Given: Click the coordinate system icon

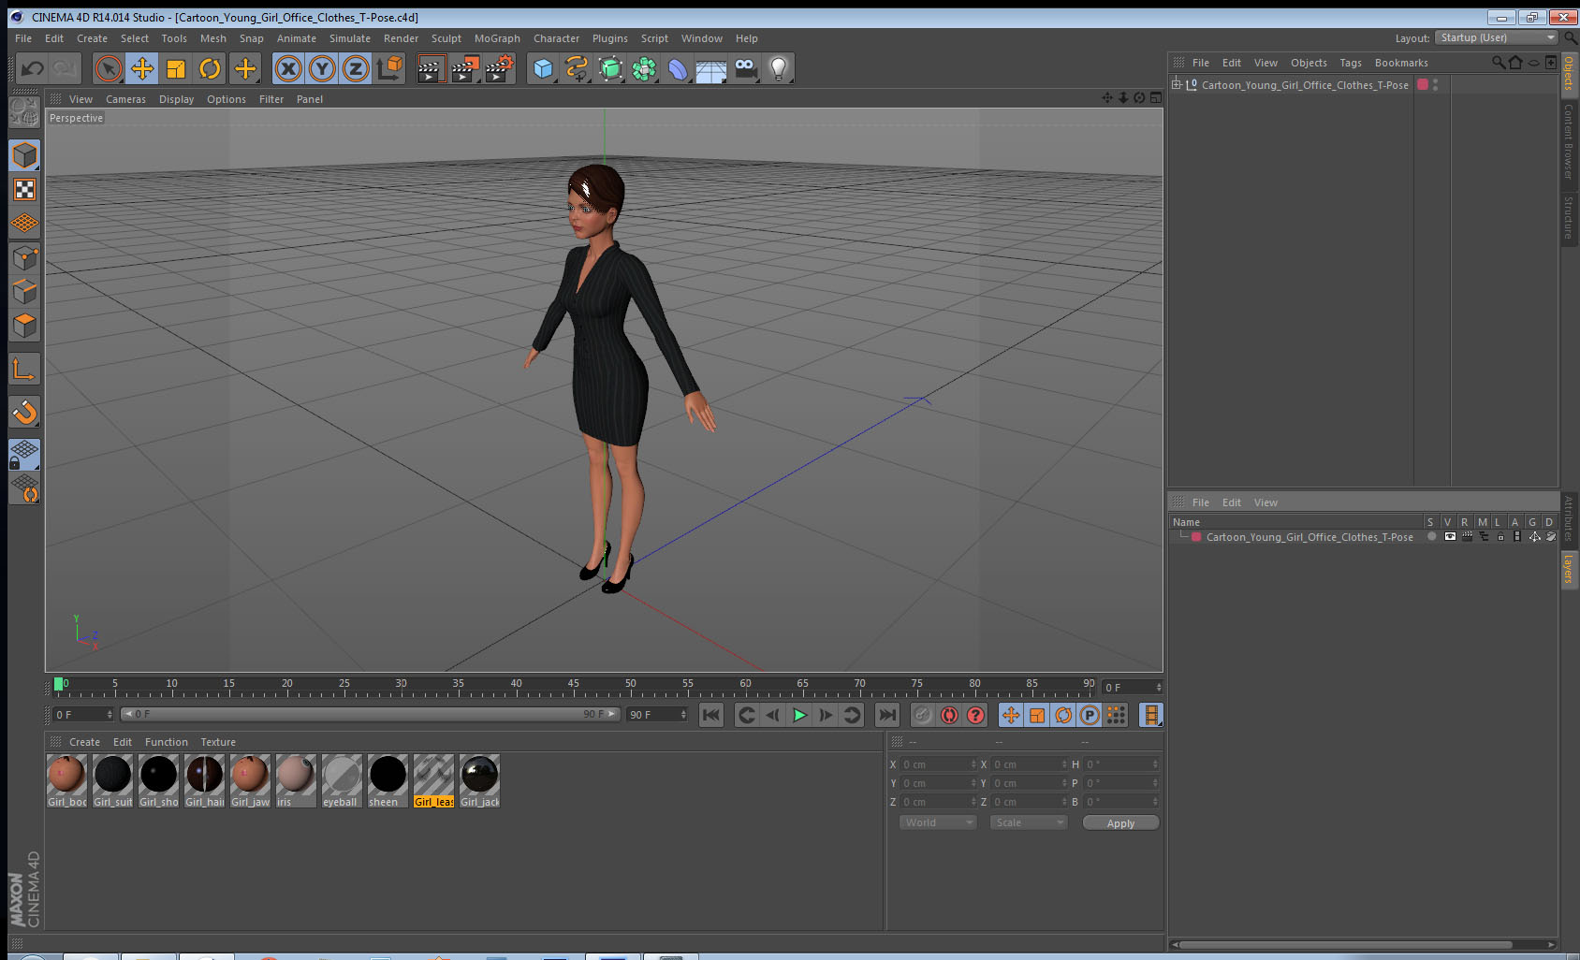Looking at the screenshot, I should coord(389,68).
